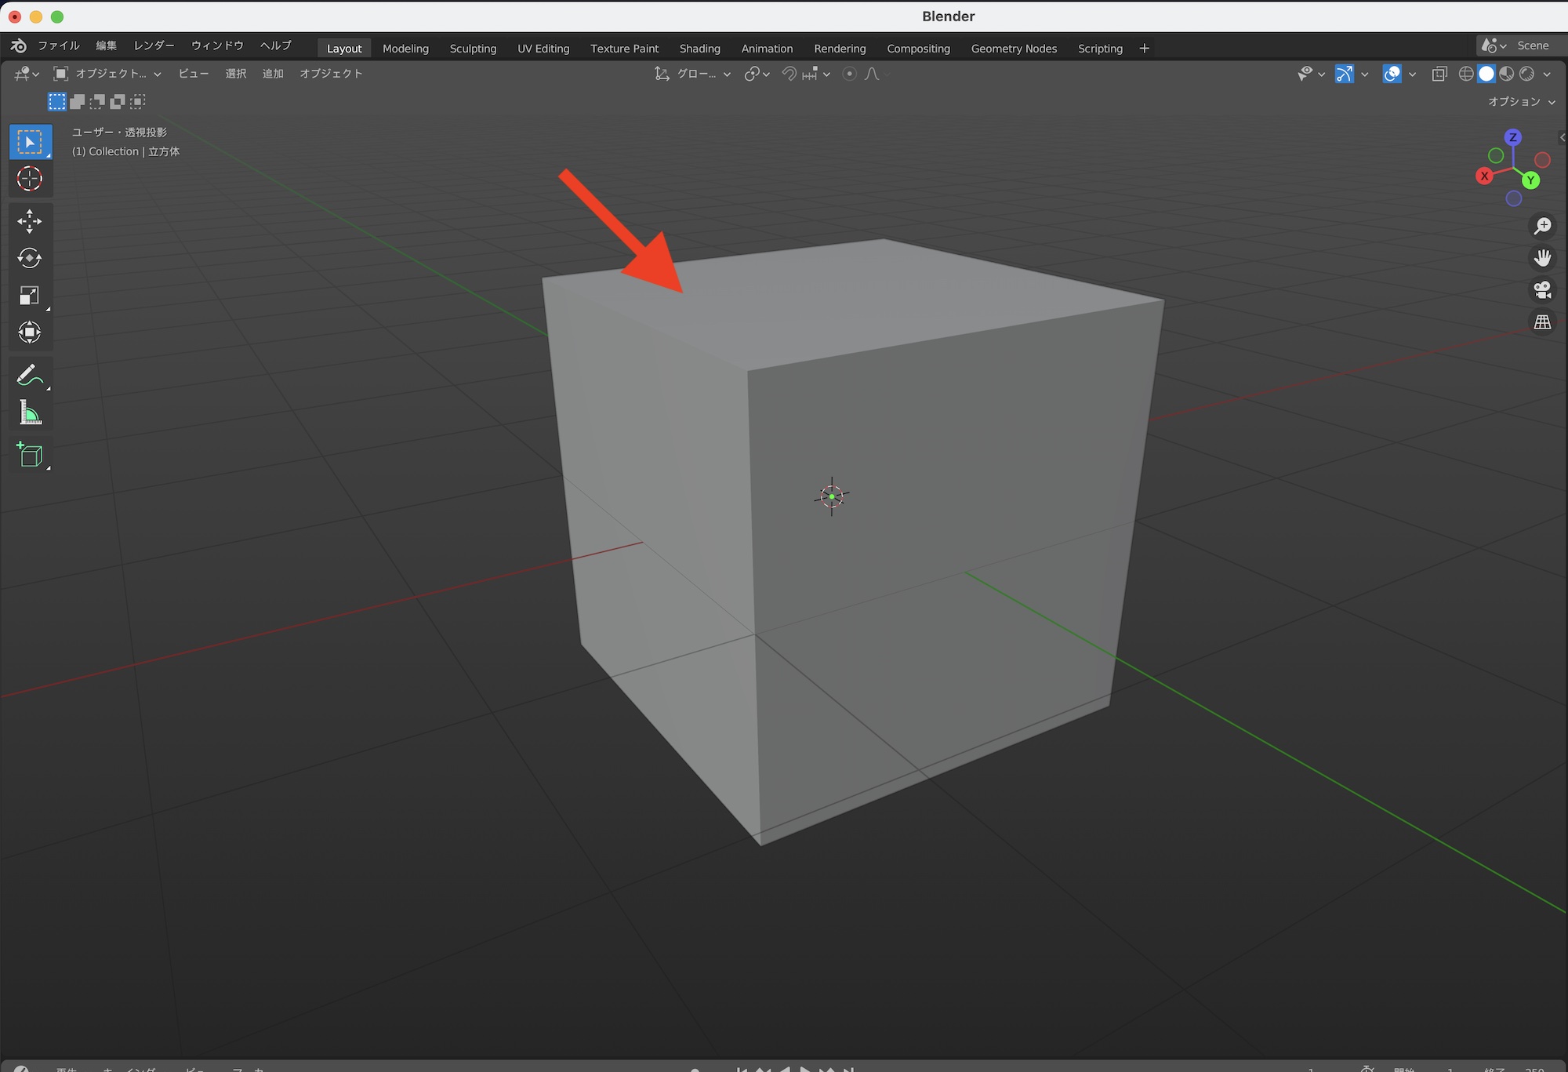This screenshot has height=1072, width=1568.
Task: Click the 追加 menu button
Action: 273,74
